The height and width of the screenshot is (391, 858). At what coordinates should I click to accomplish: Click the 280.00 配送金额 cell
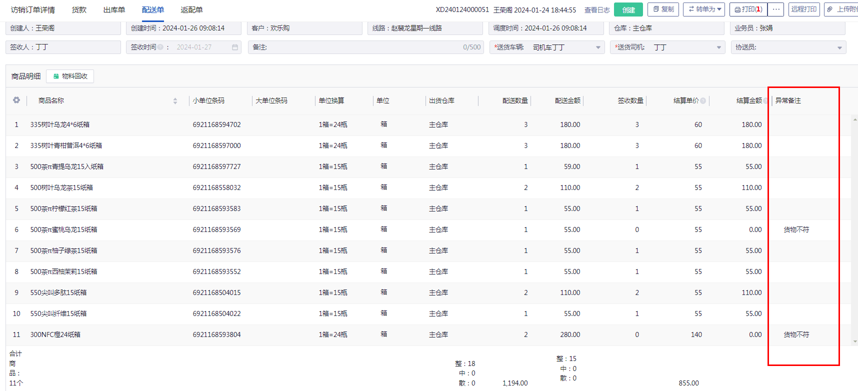pos(570,334)
